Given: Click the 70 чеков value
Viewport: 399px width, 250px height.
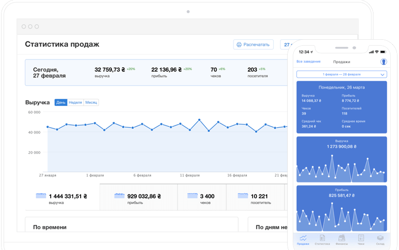Looking at the screenshot, I should [x=214, y=69].
